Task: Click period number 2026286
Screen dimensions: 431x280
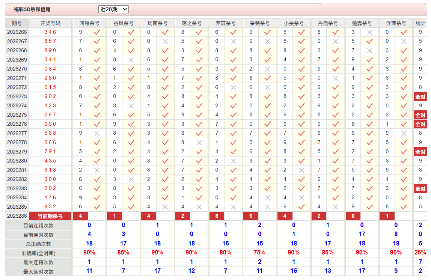Action: pos(17,216)
